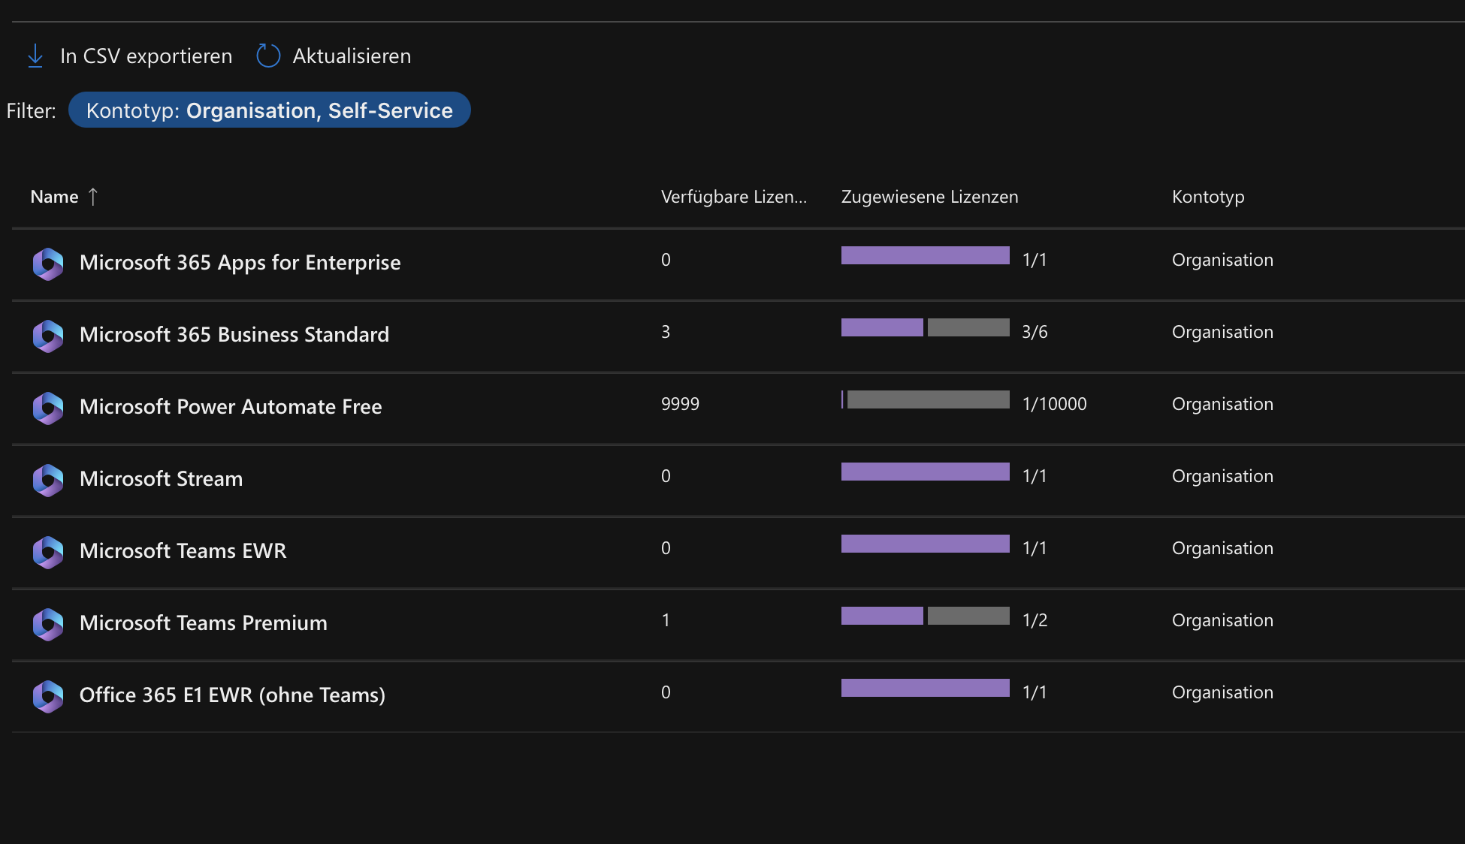1465x844 pixels.
Task: Sort by Verfügbare Lizenzen column header
Action: [734, 197]
